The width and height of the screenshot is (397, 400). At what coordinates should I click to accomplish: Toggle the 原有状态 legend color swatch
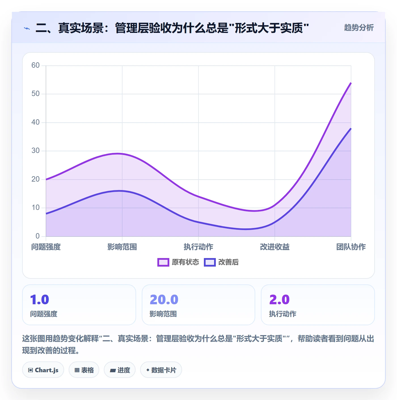click(163, 262)
